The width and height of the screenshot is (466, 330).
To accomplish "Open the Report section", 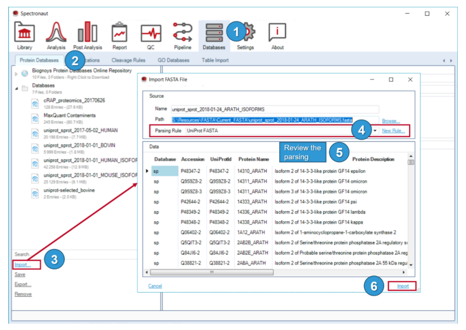I will click(120, 36).
